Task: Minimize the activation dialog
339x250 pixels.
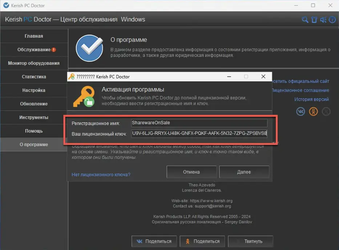Action: 229,77
